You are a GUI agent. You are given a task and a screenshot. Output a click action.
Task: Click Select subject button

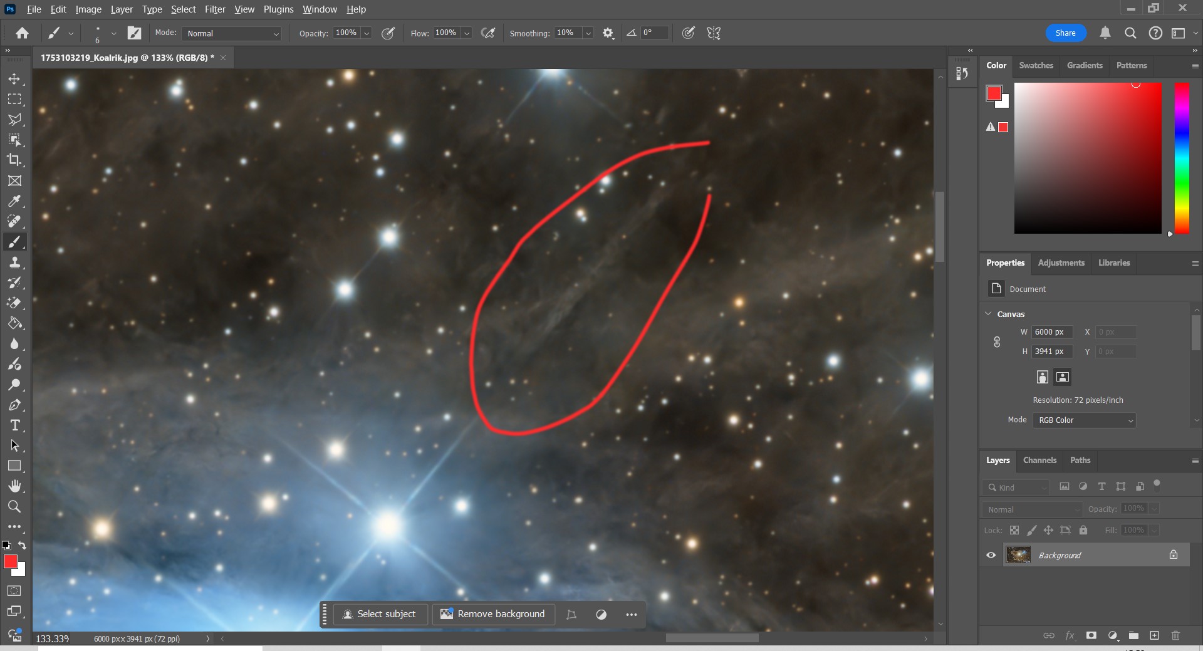pyautogui.click(x=380, y=614)
